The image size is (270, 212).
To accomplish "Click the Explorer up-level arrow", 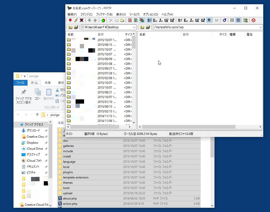I will (x=37, y=115).
